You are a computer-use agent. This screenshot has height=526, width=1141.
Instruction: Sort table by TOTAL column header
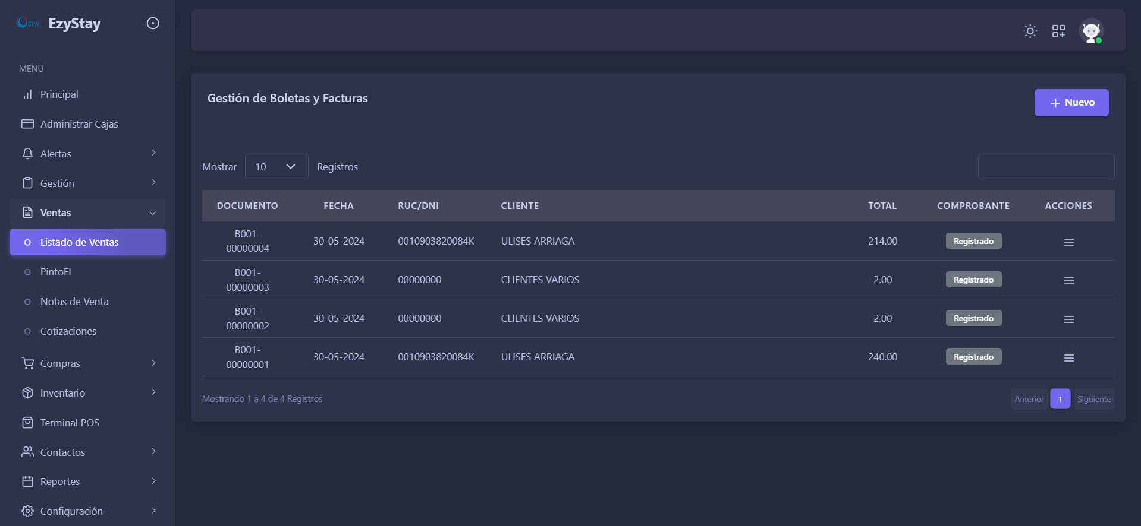(882, 206)
